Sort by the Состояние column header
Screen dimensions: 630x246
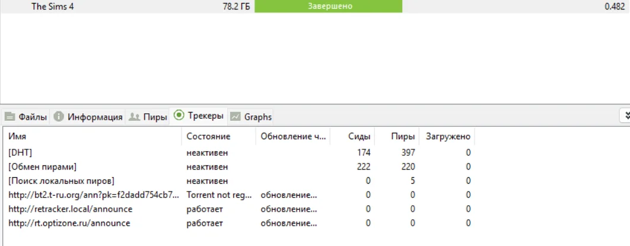point(208,136)
